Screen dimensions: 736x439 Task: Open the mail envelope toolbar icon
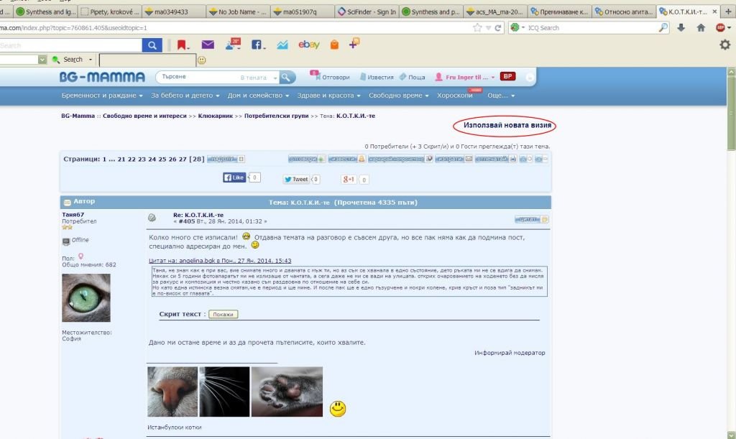(208, 45)
